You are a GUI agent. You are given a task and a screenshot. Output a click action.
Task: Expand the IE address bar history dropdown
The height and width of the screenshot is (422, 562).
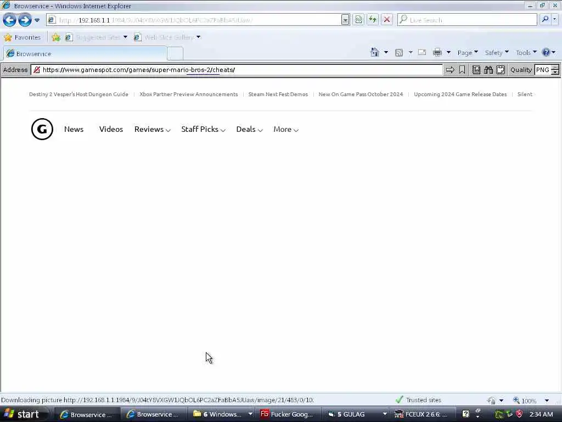pos(345,20)
